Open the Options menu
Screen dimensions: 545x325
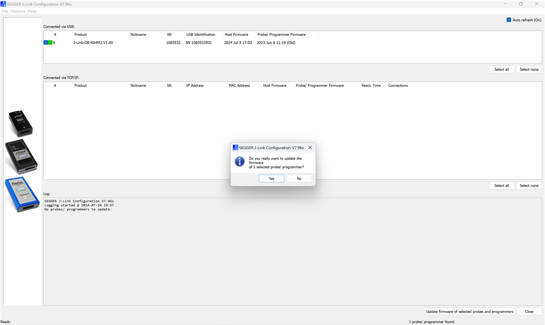[18, 11]
